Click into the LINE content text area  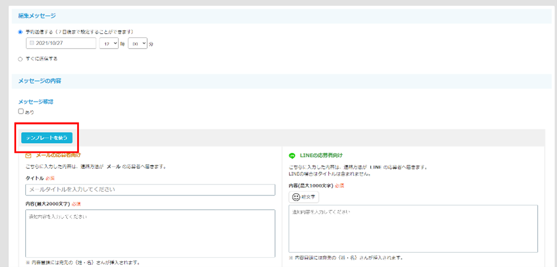pos(413,228)
